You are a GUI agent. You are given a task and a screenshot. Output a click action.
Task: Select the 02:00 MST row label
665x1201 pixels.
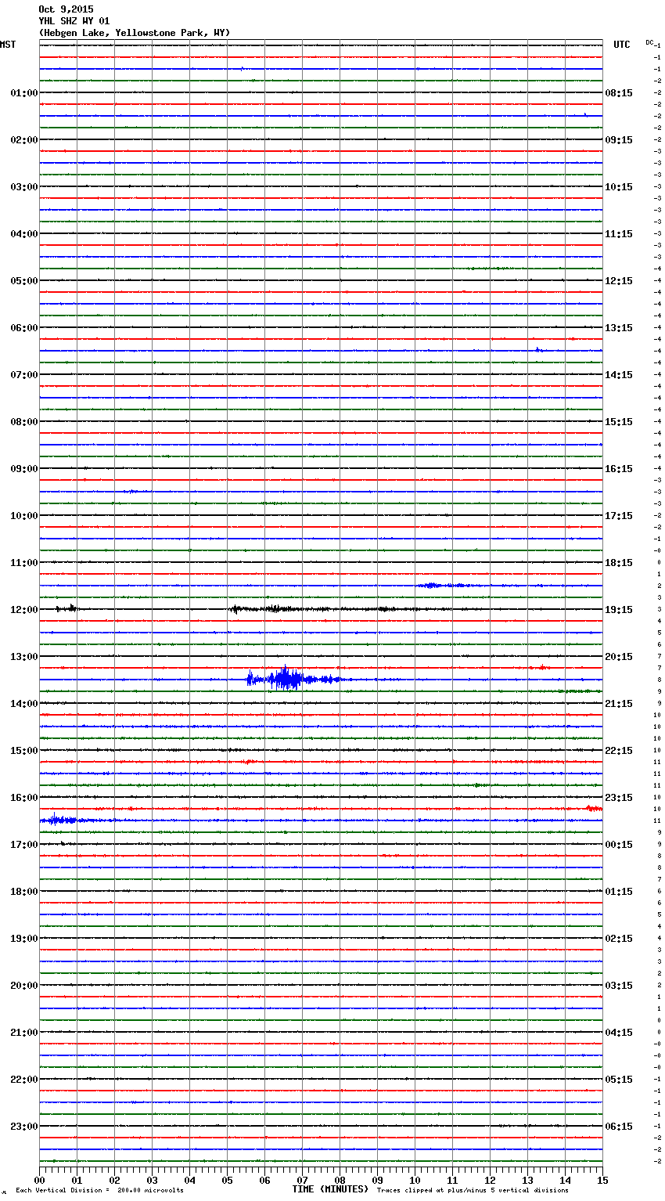[23, 140]
